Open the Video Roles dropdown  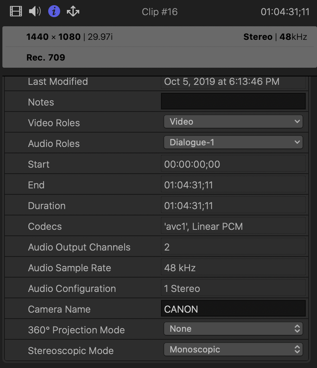click(x=233, y=122)
